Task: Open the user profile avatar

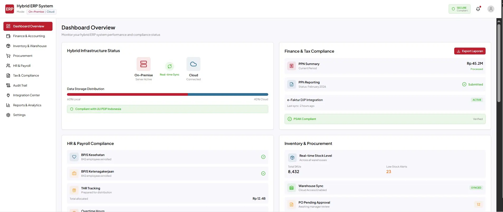Action: 491,9
